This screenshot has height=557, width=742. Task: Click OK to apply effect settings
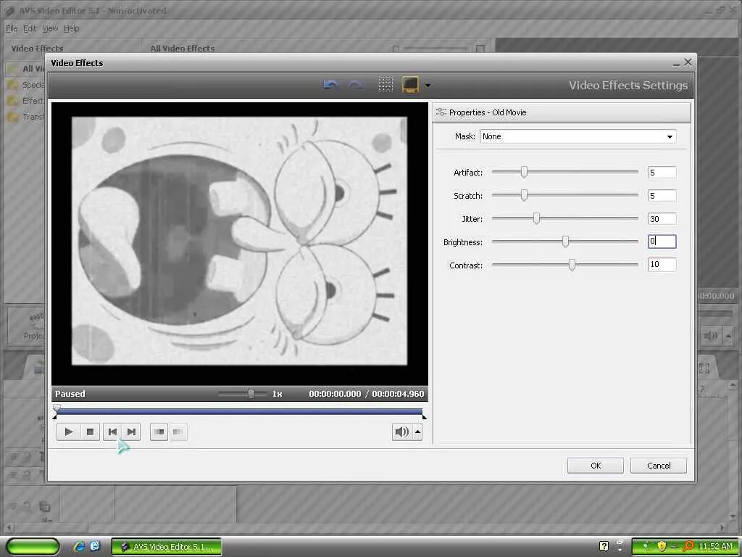point(596,466)
